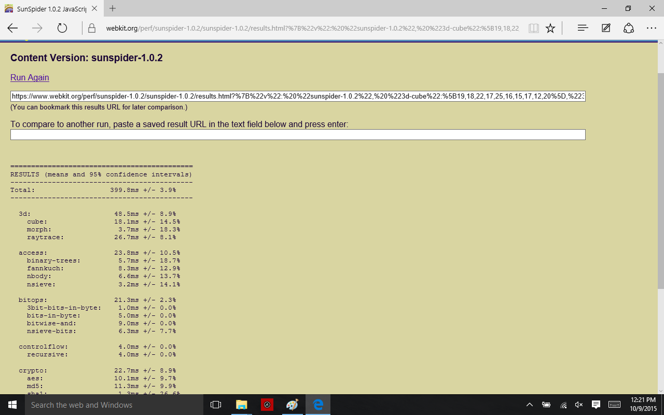664x415 pixels.
Task: Open the More actions ellipsis menu
Action: (x=652, y=28)
